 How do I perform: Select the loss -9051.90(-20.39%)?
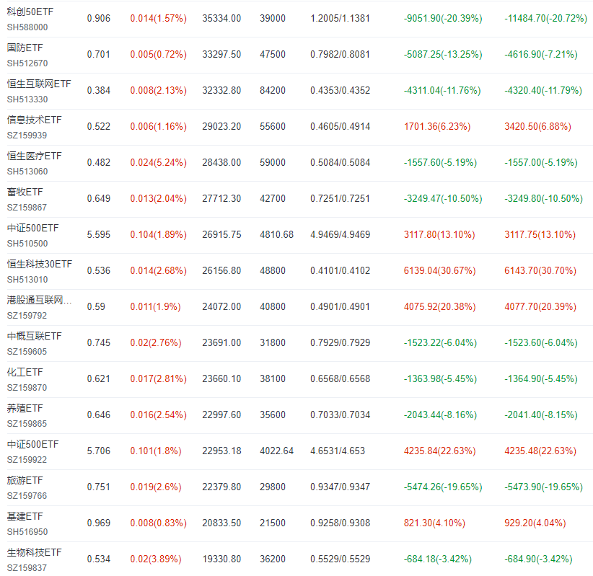point(443,18)
